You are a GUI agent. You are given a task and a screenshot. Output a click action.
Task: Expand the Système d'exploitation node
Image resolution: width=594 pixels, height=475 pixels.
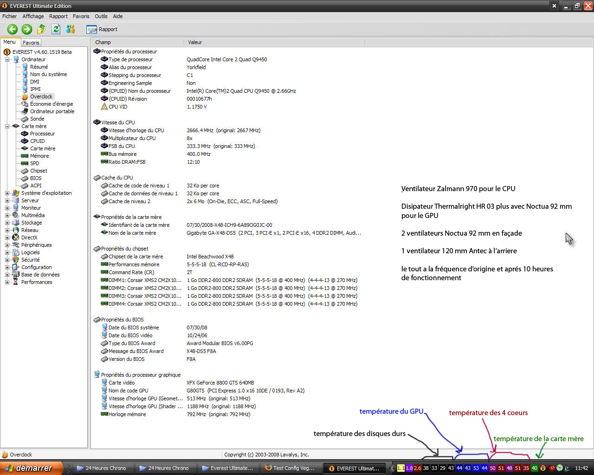click(7, 193)
